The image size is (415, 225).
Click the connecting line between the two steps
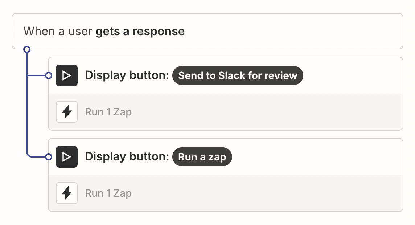[x=27, y=116]
